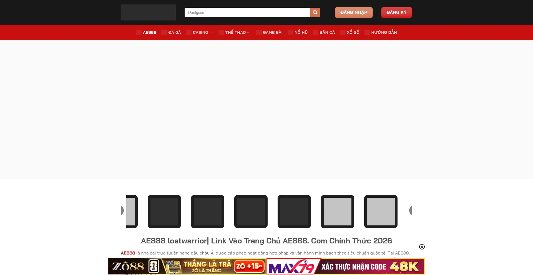Click the icon beside CASINO menu label

pos(189,32)
